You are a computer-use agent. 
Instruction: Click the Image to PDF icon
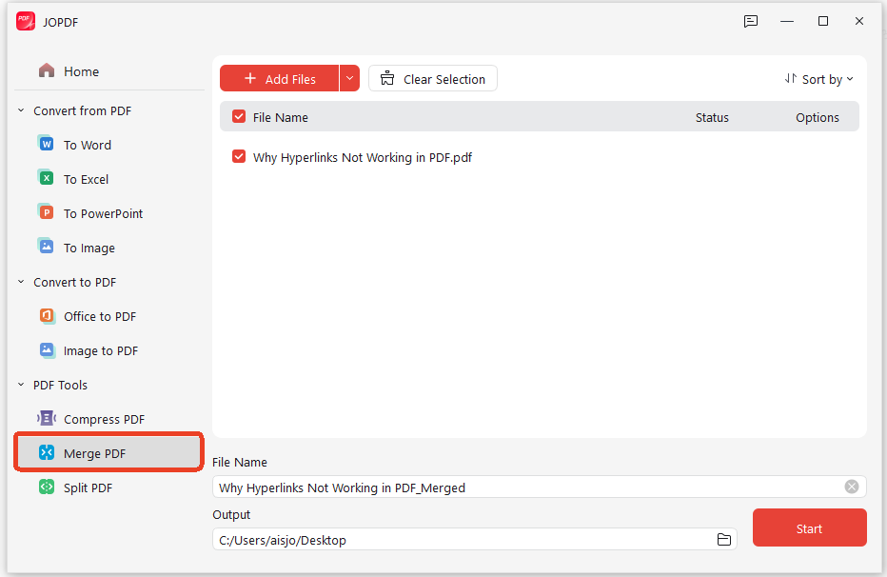tap(47, 350)
